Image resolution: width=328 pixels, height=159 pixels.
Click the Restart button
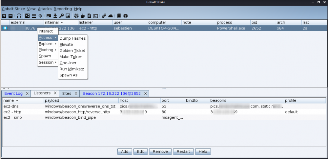pos(183,151)
